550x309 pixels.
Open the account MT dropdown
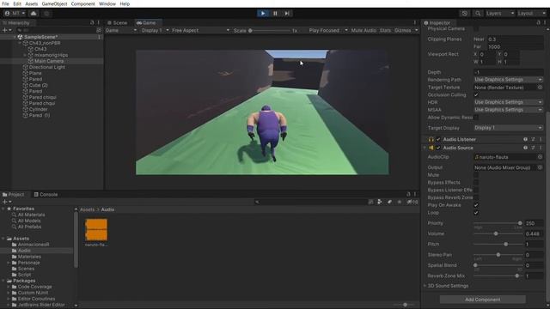(x=15, y=14)
